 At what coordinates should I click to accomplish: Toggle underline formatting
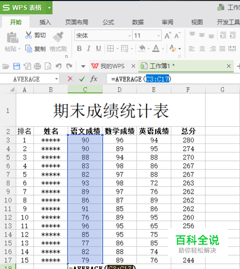point(98,48)
